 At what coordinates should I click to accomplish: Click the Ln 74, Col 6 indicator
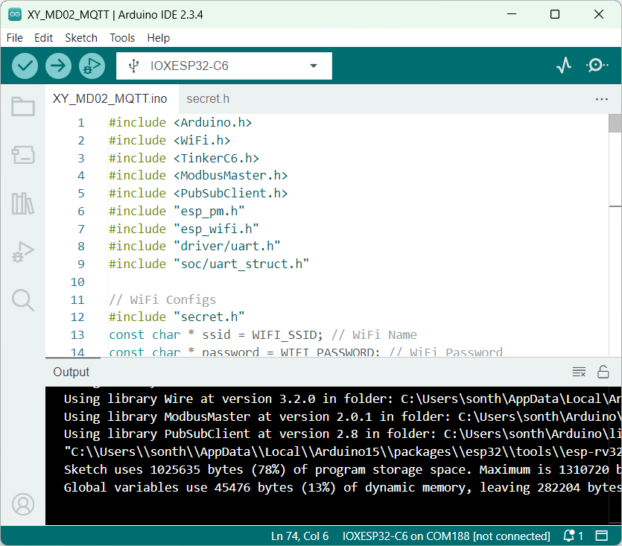(x=300, y=536)
